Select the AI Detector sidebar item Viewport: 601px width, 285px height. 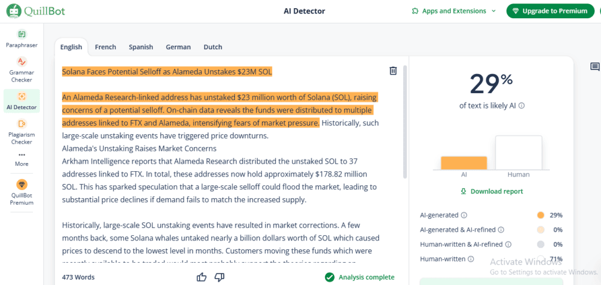coord(22,101)
